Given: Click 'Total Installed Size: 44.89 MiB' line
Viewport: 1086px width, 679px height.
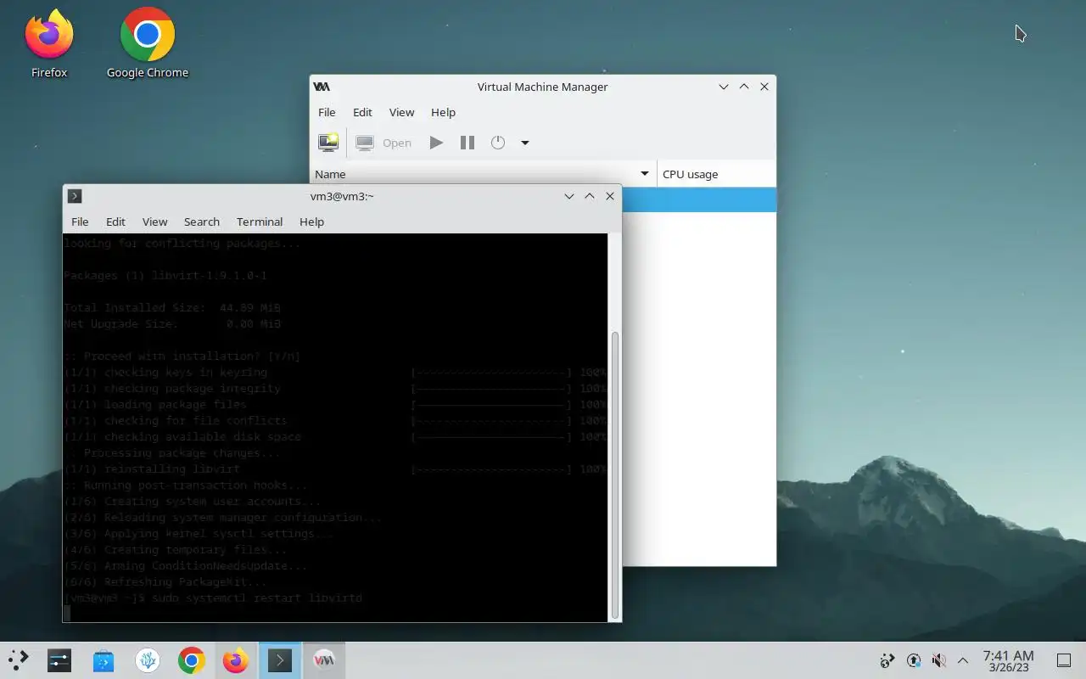Looking at the screenshot, I should tap(172, 308).
